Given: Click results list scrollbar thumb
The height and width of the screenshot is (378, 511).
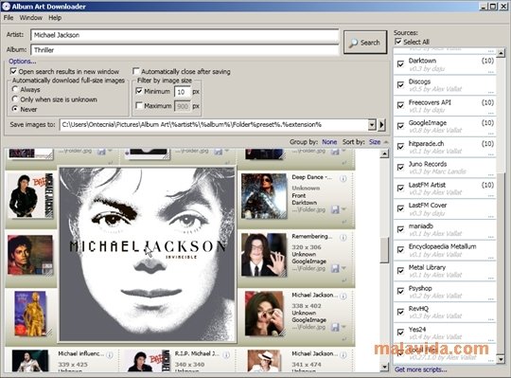Looking at the screenshot, I should pos(384,250).
